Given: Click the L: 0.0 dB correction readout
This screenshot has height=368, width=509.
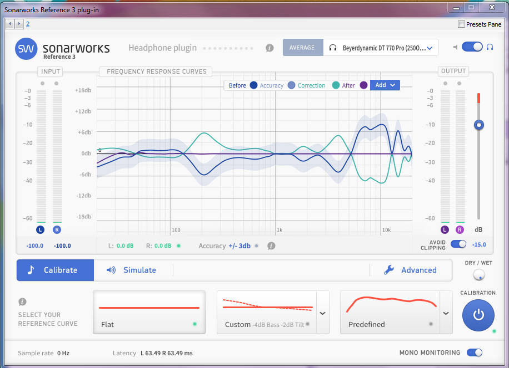Looking at the screenshot, I should [121, 246].
